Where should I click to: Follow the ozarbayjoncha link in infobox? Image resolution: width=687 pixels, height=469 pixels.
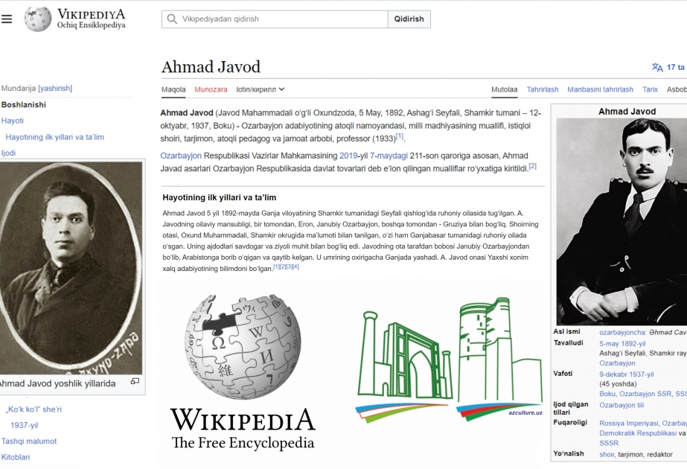622,332
